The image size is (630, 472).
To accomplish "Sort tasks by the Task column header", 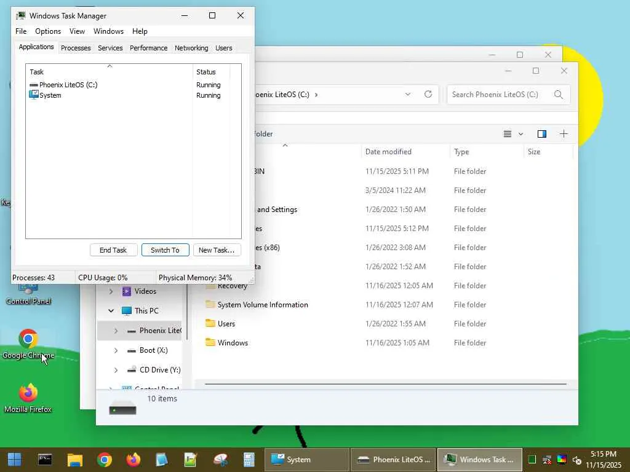I will coord(110,72).
